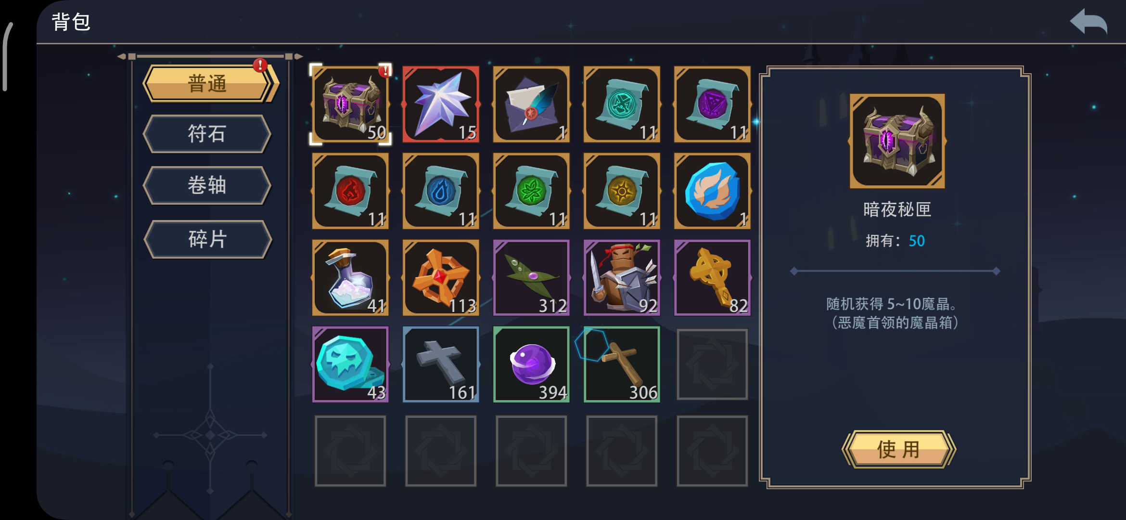Select the purple orb with count 394
The width and height of the screenshot is (1126, 520).
(x=531, y=364)
